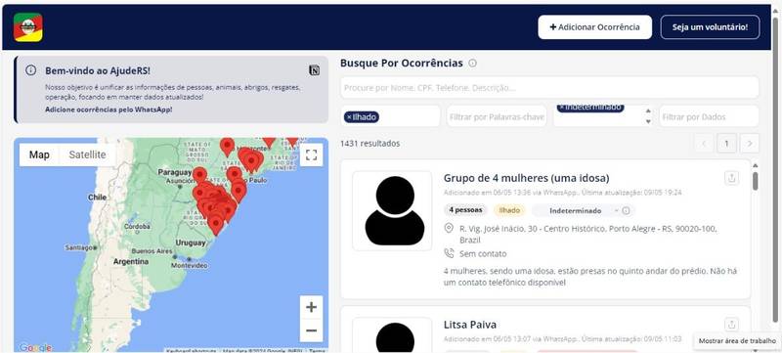Zoom in on the map
The width and height of the screenshot is (782, 353).
pyautogui.click(x=311, y=307)
